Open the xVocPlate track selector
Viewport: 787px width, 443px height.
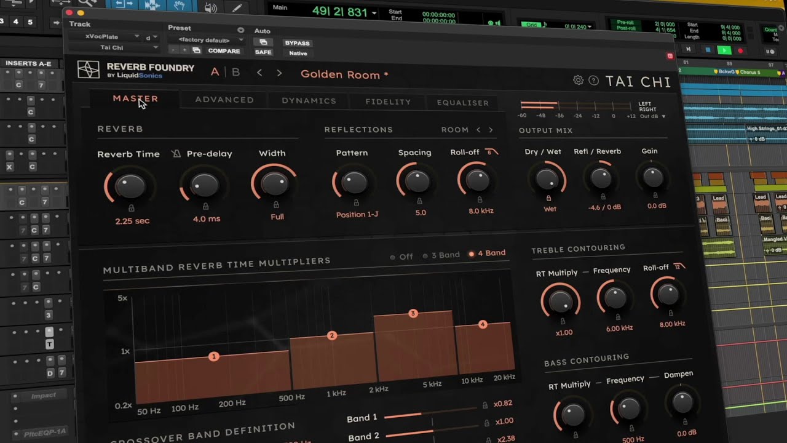tap(105, 37)
